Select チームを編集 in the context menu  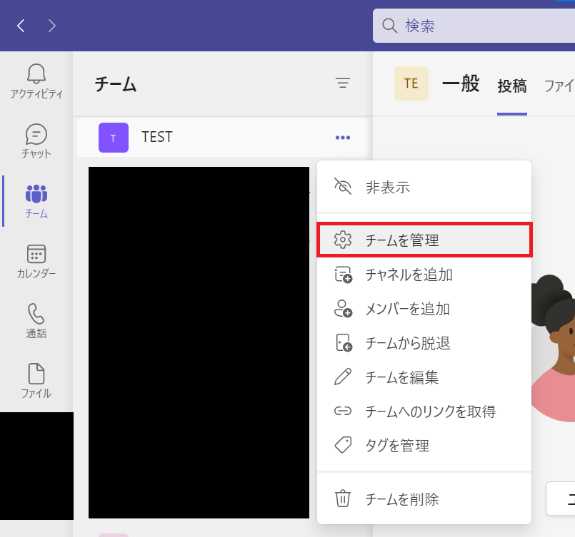424,377
